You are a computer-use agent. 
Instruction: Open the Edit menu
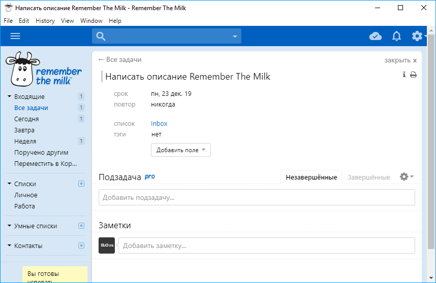[x=24, y=21]
